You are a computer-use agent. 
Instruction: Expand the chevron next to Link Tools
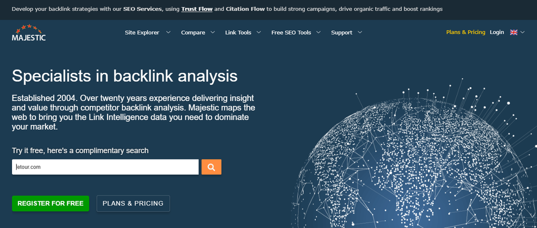[x=259, y=32]
